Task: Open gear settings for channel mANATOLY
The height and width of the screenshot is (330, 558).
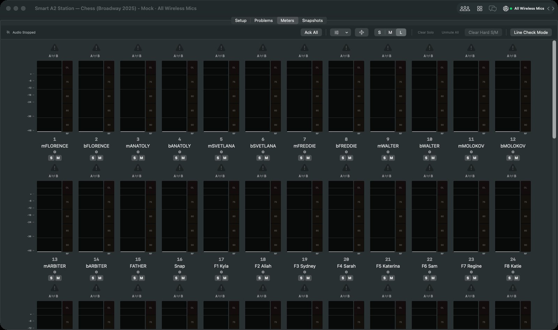Action: coord(138,152)
